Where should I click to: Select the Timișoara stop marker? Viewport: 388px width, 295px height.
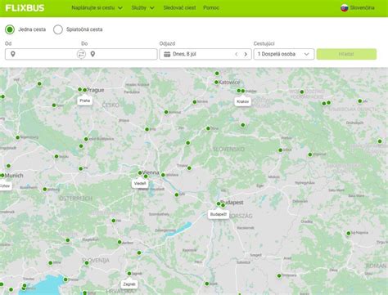[279, 275]
